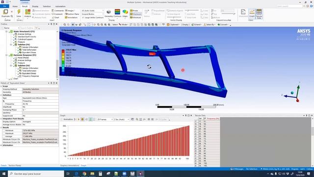
Task: Toggle the Minimum label button
Action: 135,18
